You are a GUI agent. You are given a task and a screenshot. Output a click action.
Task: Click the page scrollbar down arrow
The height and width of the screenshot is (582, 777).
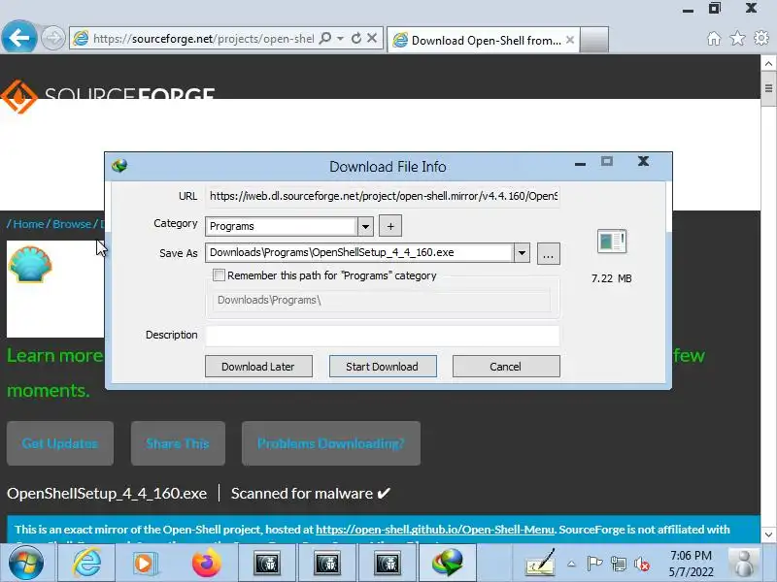click(x=768, y=534)
